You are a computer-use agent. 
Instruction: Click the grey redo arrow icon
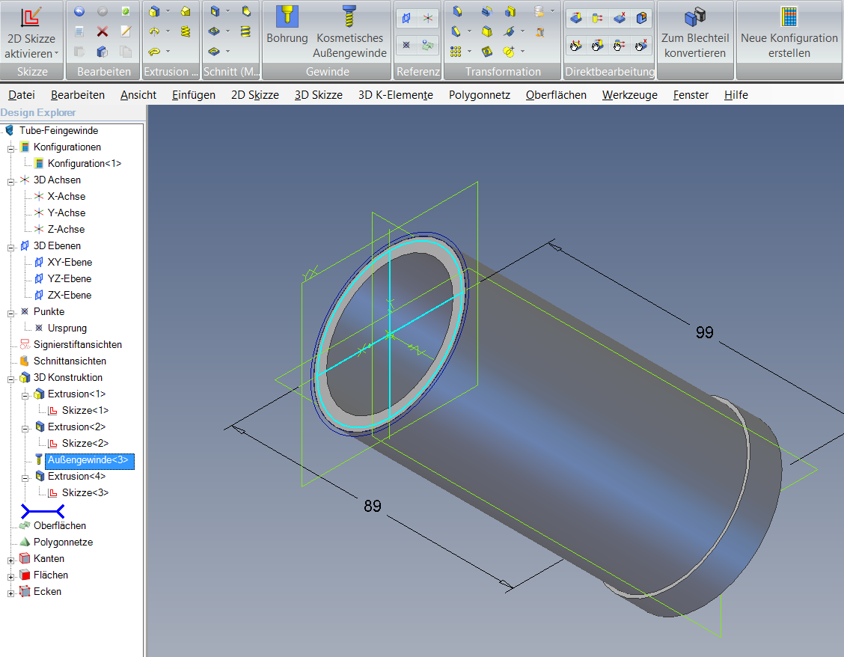[103, 11]
